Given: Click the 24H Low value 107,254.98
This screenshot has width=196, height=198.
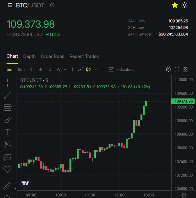Looking at the screenshot, I should (178, 28).
